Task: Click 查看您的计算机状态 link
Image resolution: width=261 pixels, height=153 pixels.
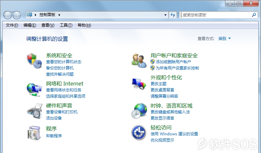Action: coord(64,62)
